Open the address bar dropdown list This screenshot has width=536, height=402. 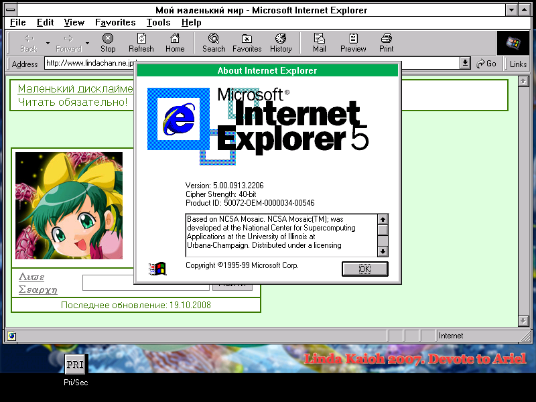[x=465, y=64]
